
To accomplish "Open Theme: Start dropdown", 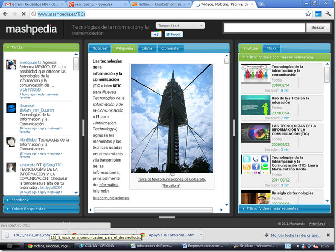I will (x=180, y=26).
